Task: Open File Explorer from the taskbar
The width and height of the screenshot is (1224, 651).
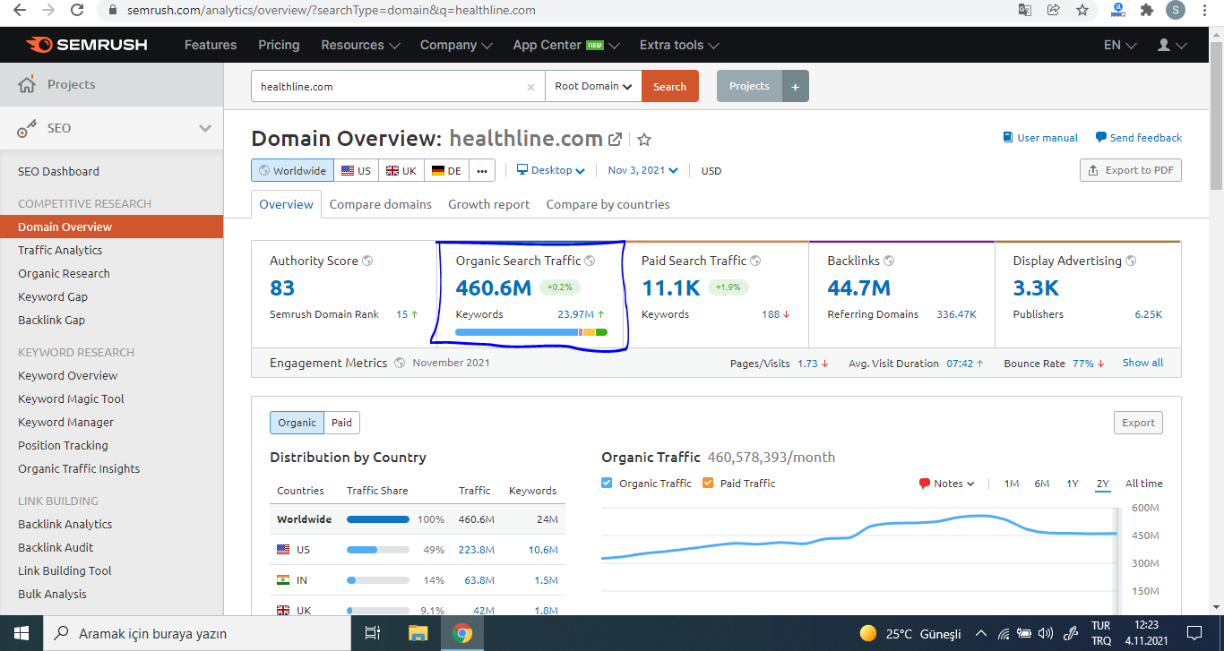Action: tap(418, 633)
